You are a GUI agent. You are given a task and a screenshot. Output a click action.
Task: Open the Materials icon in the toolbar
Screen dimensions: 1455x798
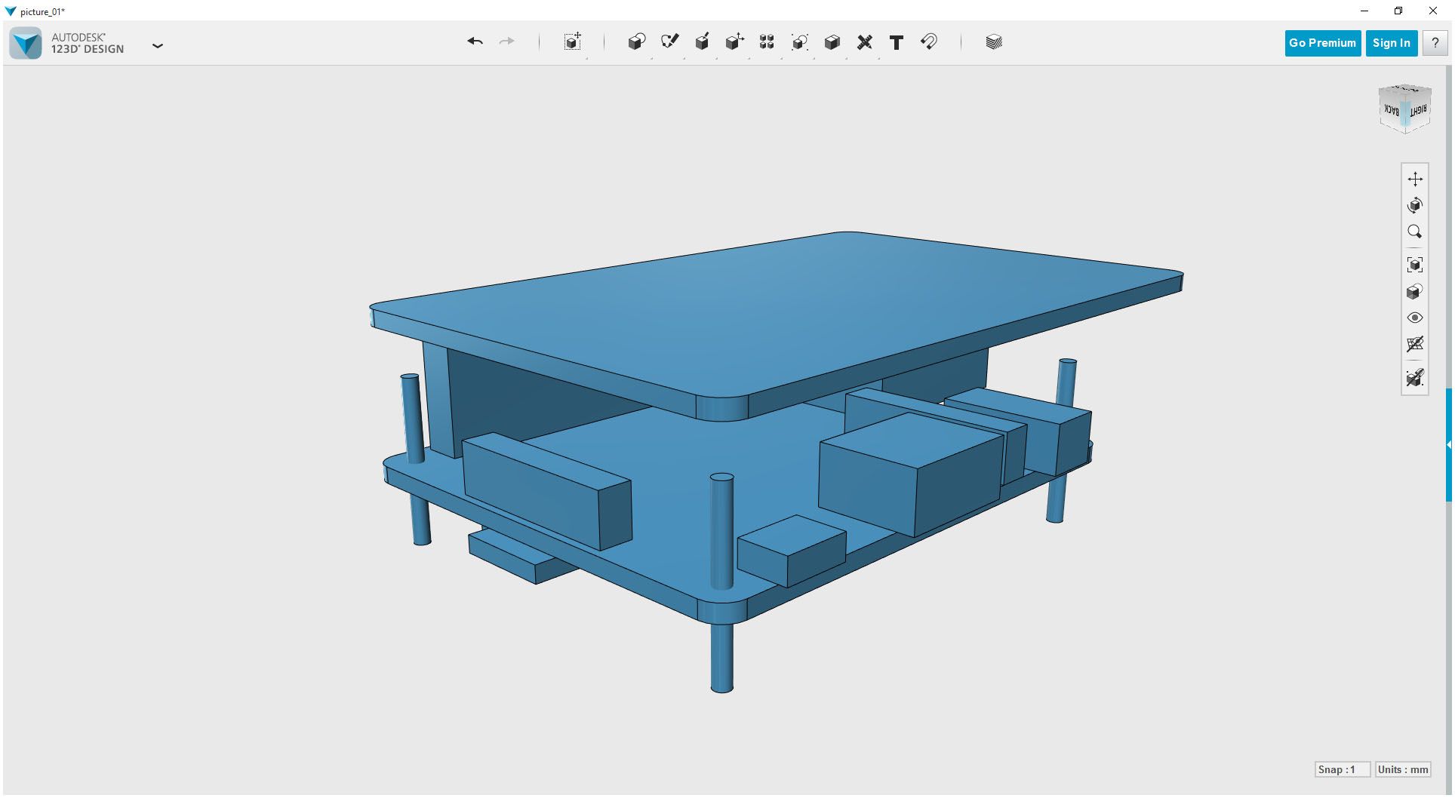(x=994, y=42)
